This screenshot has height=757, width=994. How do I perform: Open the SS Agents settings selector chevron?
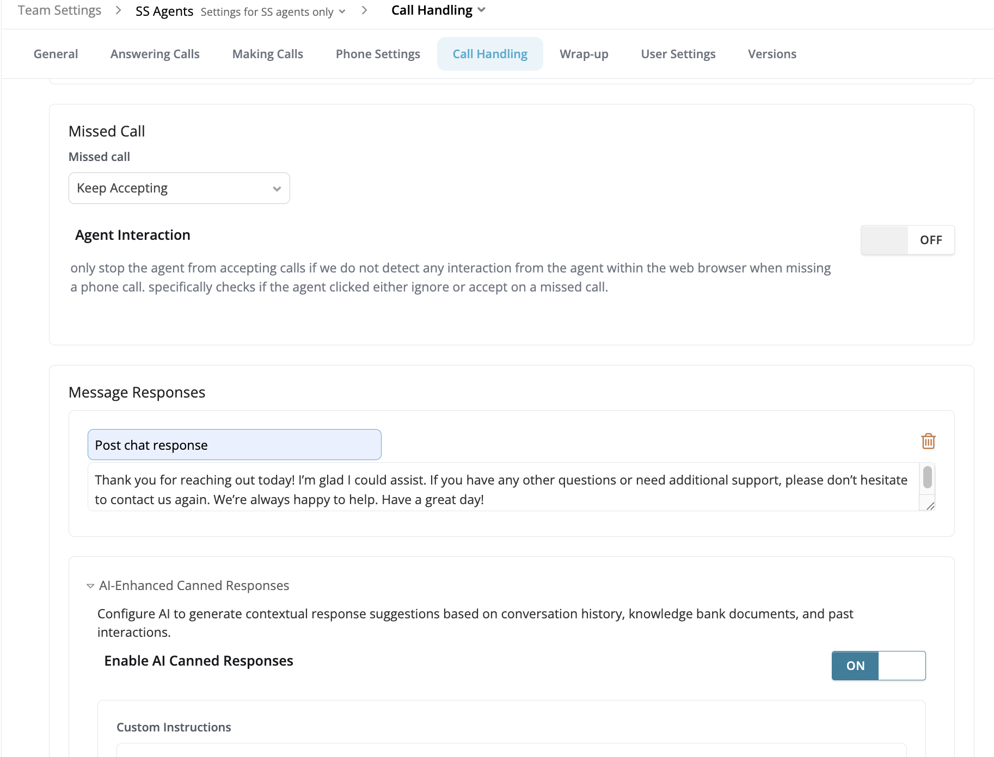tap(342, 11)
